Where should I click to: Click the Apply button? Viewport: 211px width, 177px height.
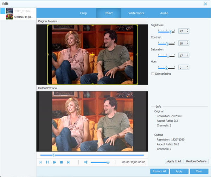(179, 171)
